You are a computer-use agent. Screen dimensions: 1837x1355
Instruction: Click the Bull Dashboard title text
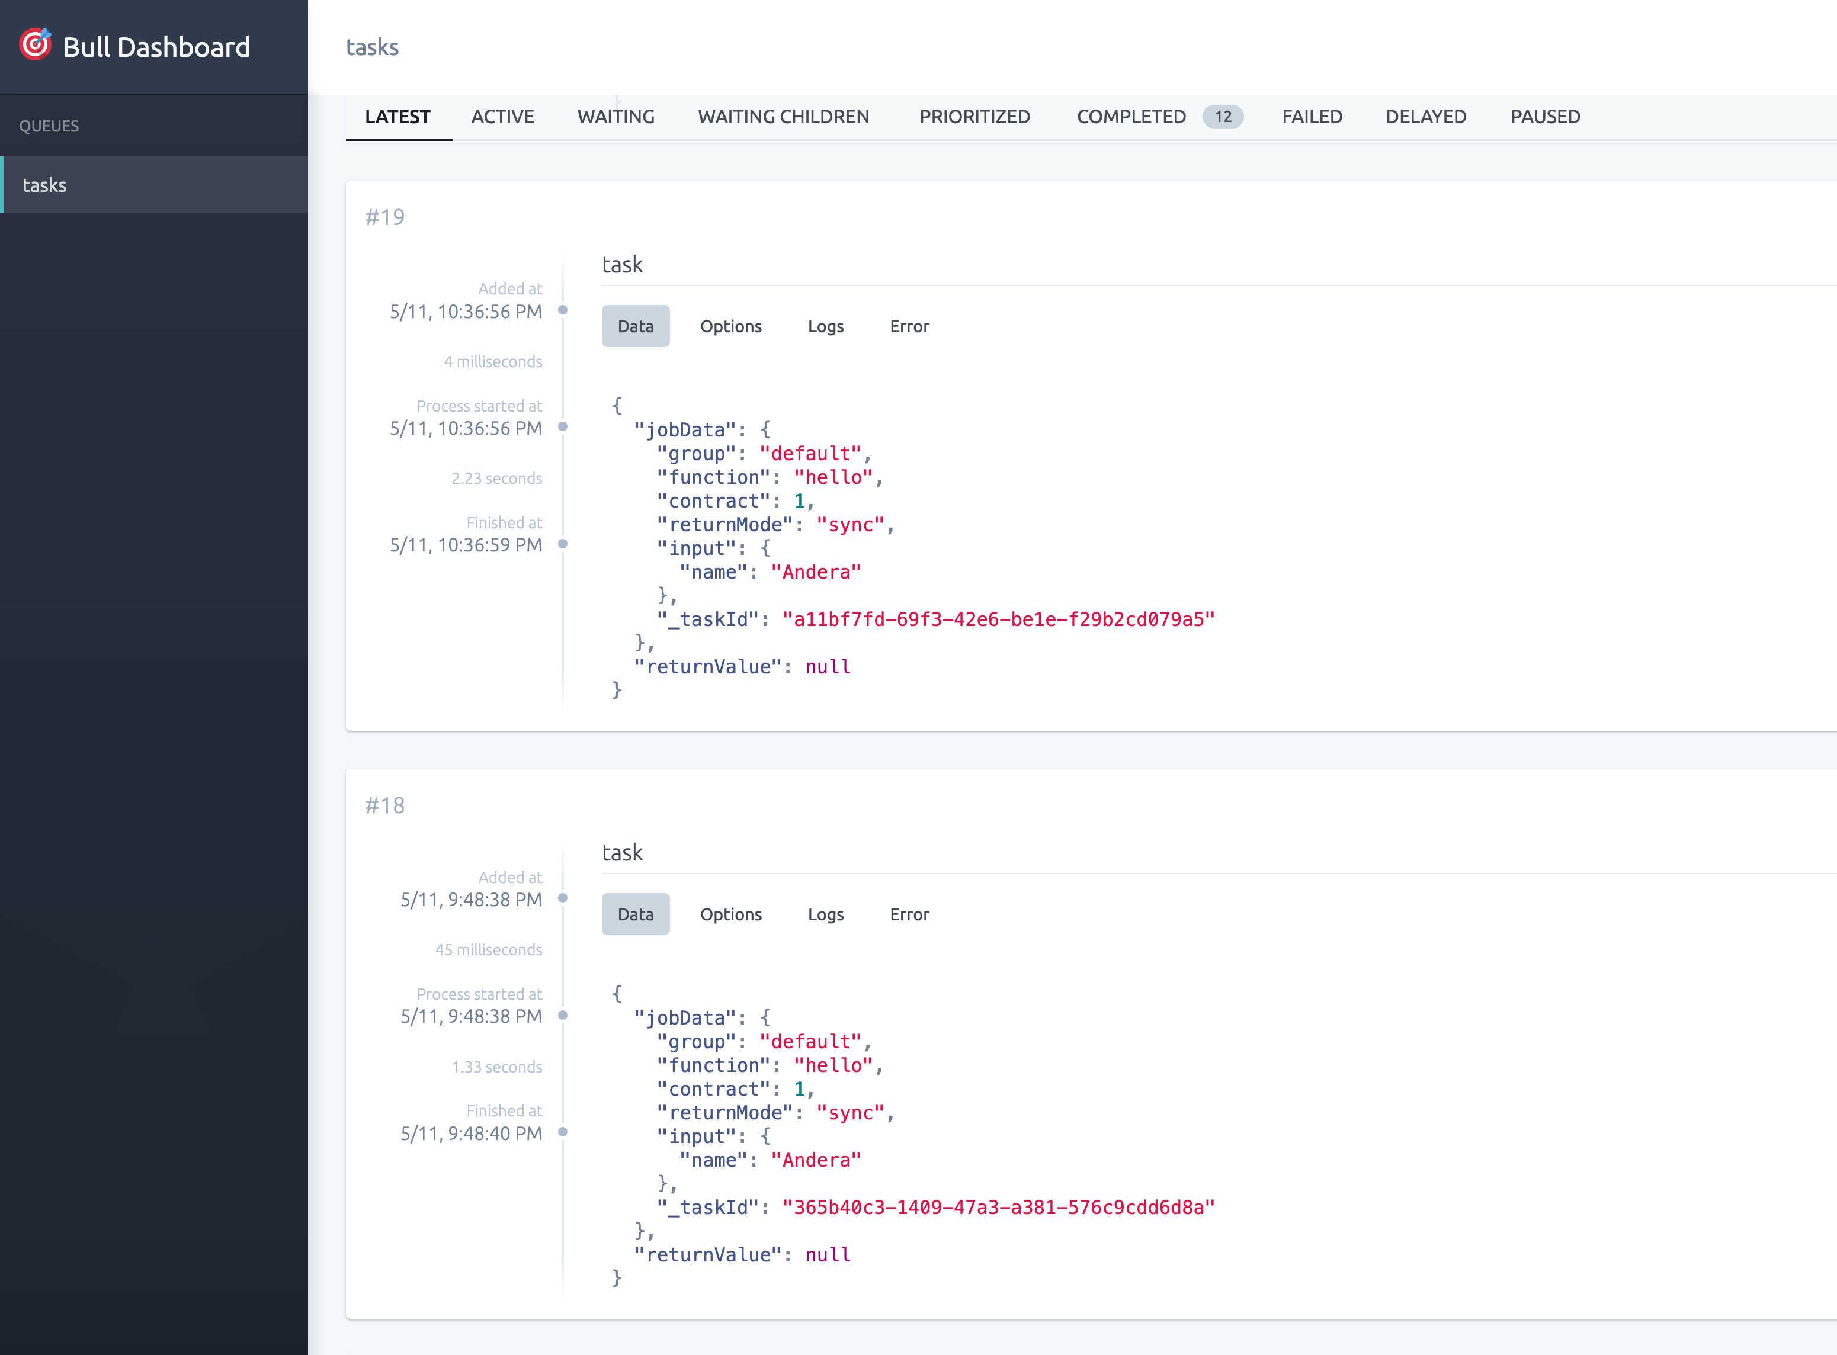[156, 47]
